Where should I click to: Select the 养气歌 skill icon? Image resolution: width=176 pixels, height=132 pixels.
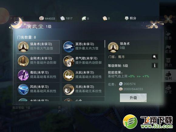69,61
